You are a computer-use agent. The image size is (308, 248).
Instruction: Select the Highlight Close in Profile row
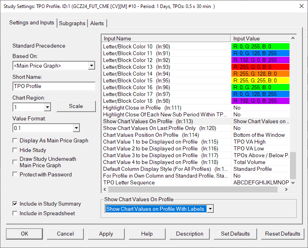click(x=196, y=108)
